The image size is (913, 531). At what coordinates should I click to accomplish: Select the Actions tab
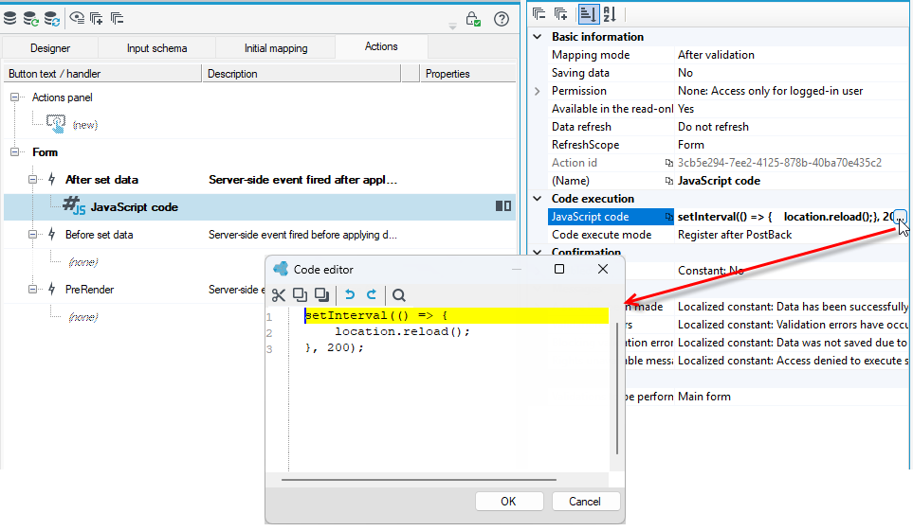click(x=381, y=46)
